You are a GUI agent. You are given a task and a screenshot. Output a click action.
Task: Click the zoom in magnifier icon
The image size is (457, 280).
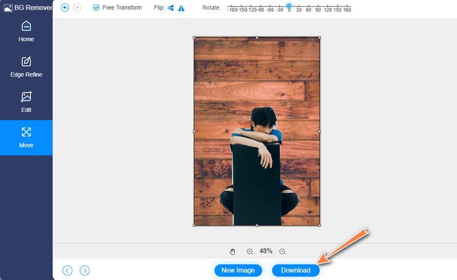click(x=250, y=251)
